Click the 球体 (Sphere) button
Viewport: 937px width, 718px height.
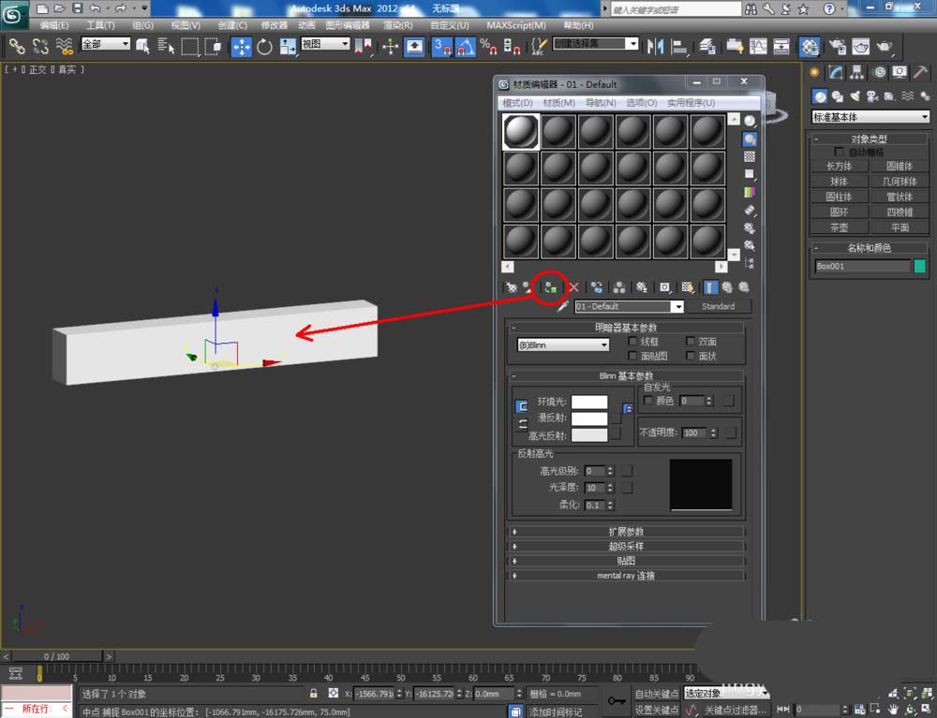pyautogui.click(x=839, y=182)
